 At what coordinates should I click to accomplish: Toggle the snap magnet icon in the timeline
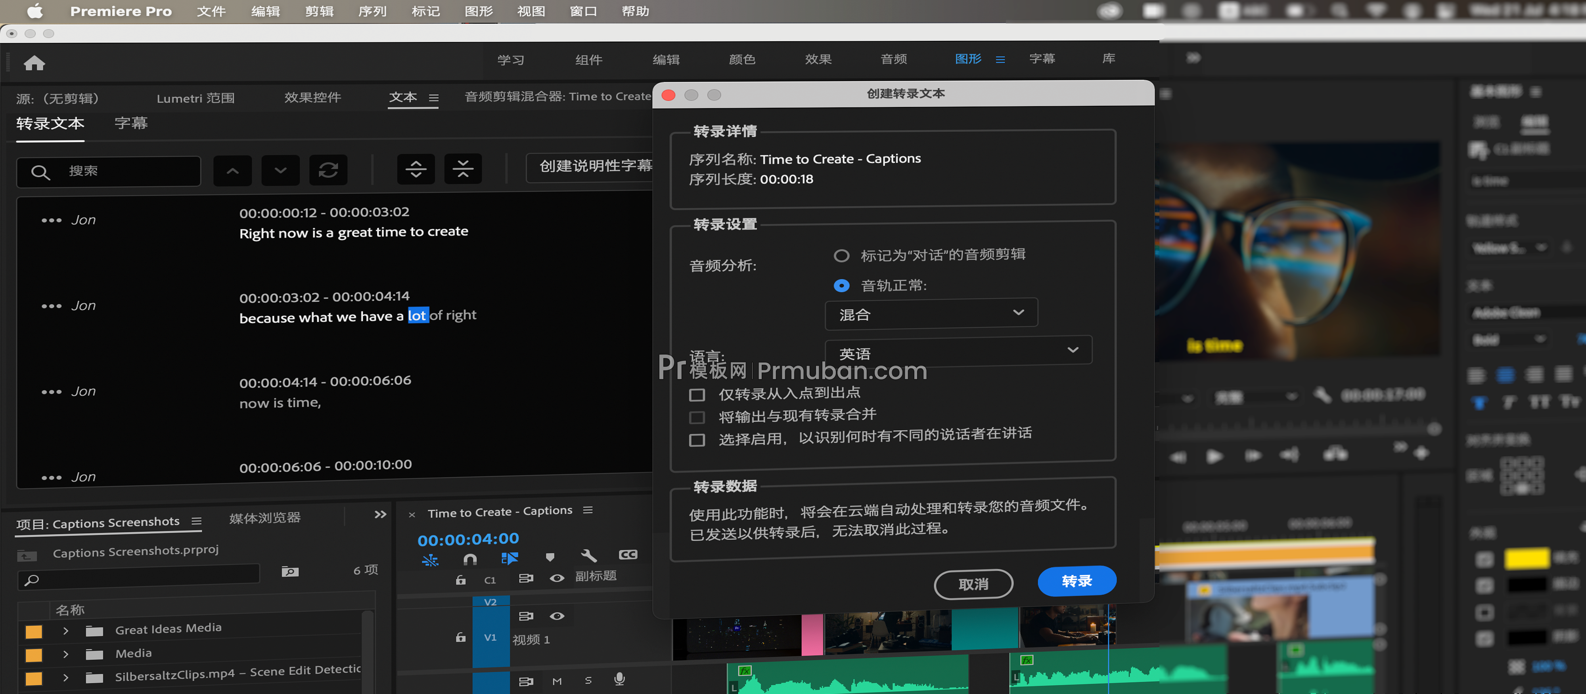tap(470, 559)
